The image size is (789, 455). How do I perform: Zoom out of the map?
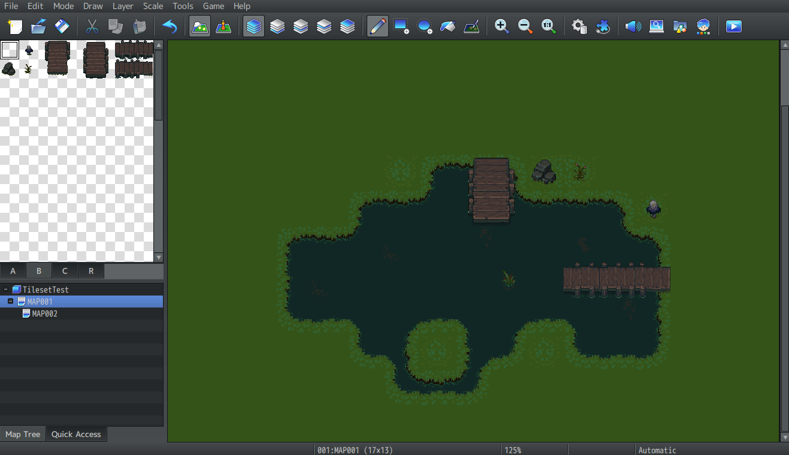pos(525,26)
